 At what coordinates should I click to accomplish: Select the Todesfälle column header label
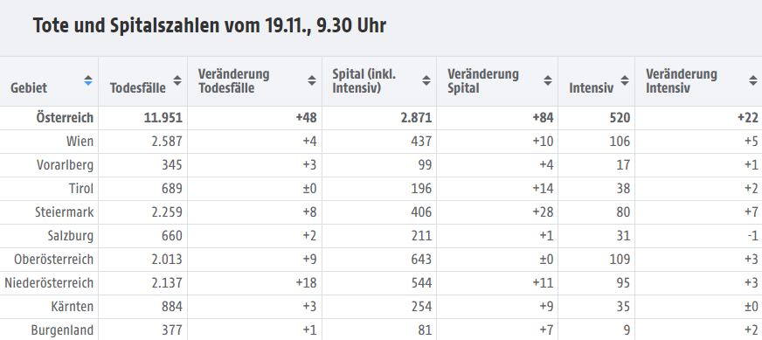click(137, 88)
